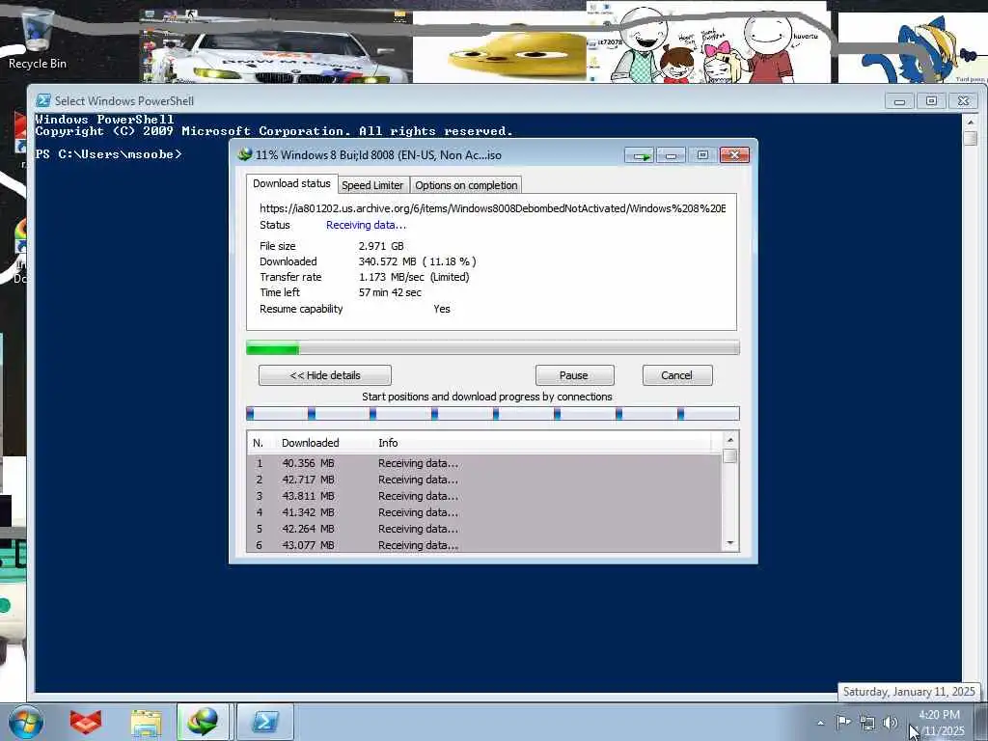Show hidden tray icons arrow

pyautogui.click(x=820, y=723)
